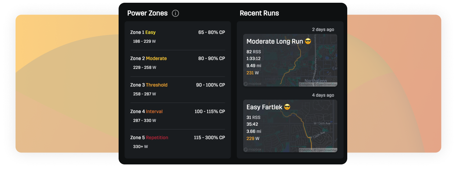This screenshot has height=169, width=457.
Task: Select the Zone 4 Interval row
Action: tap(177, 116)
